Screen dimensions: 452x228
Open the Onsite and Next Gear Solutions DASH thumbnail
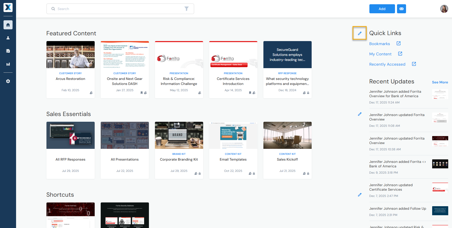125,55
